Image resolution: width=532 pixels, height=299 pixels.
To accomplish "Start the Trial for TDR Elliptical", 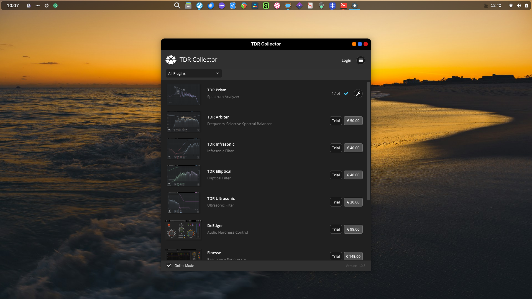I will point(336,175).
